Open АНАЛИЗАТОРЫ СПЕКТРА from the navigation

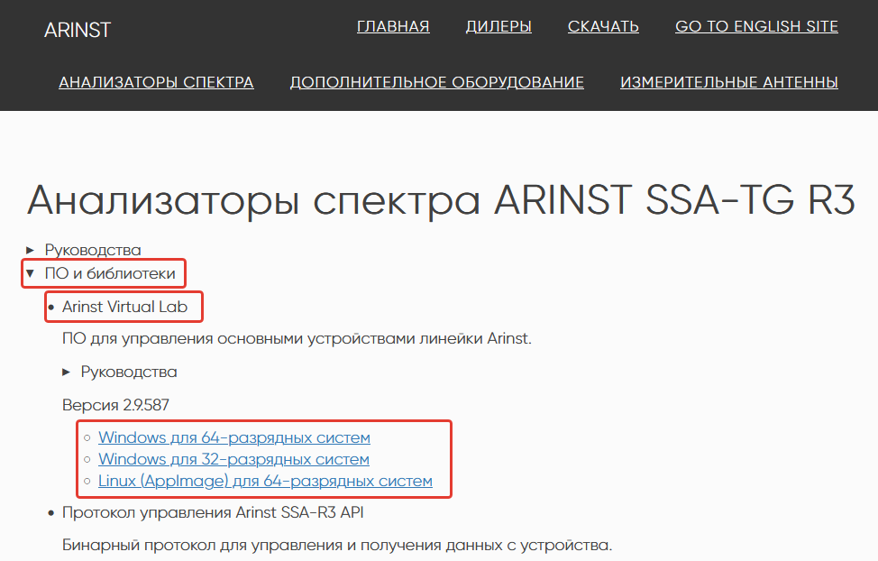[156, 81]
